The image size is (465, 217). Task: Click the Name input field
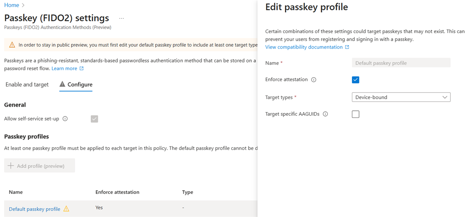[x=401, y=63]
